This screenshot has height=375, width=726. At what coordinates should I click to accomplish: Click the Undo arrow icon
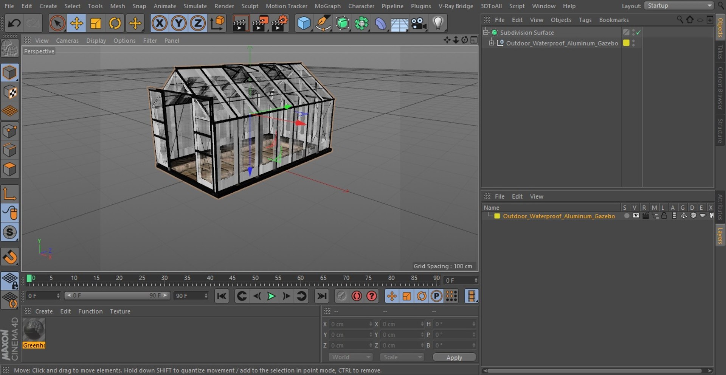click(14, 23)
